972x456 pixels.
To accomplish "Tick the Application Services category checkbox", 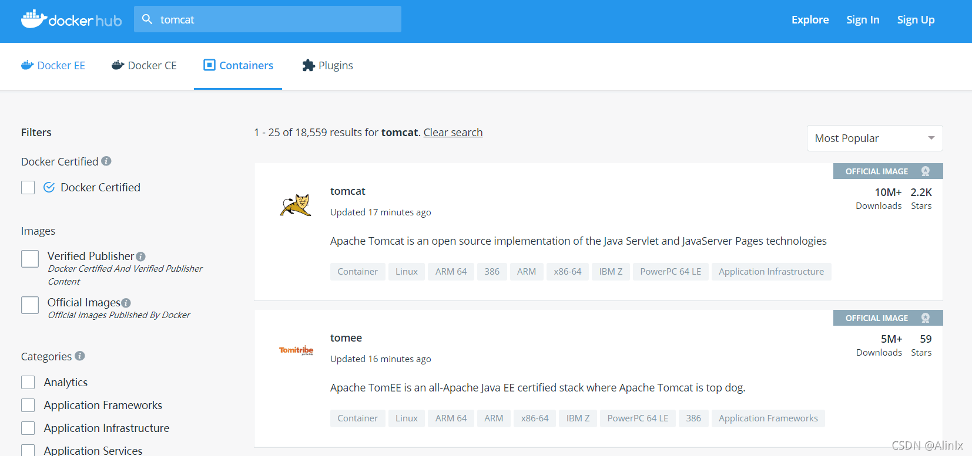I will pyautogui.click(x=28, y=450).
